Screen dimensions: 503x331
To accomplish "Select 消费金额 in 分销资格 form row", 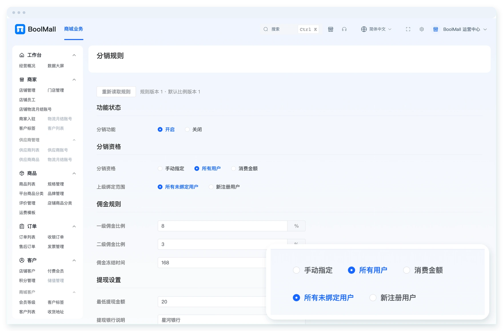I will tap(244, 169).
